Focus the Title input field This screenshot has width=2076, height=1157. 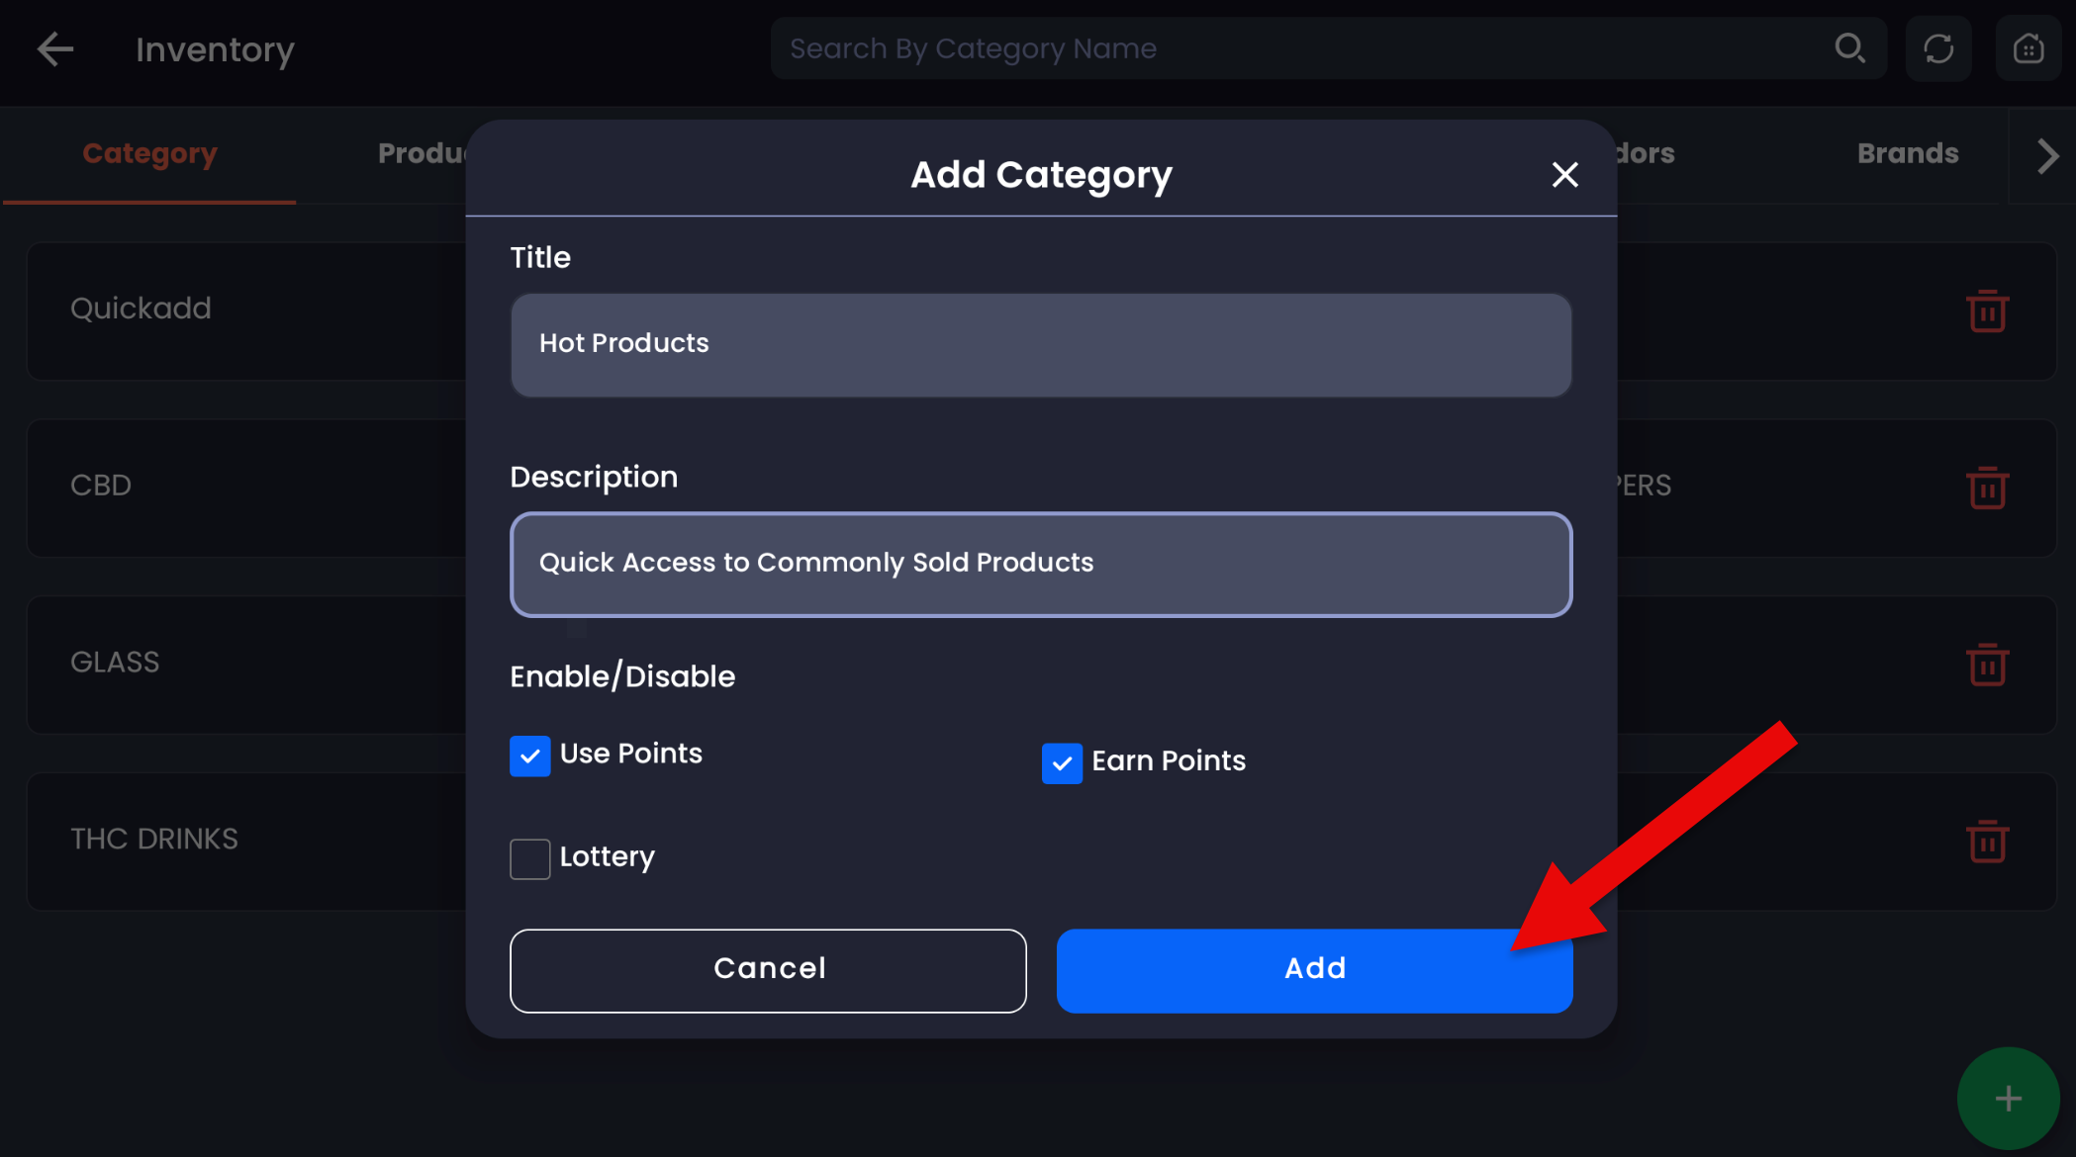click(1040, 345)
